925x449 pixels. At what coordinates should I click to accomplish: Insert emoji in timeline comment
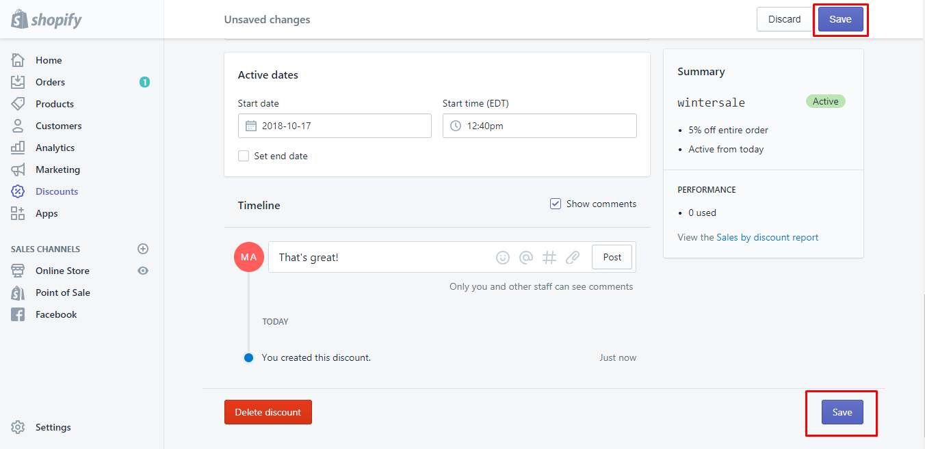coord(503,258)
